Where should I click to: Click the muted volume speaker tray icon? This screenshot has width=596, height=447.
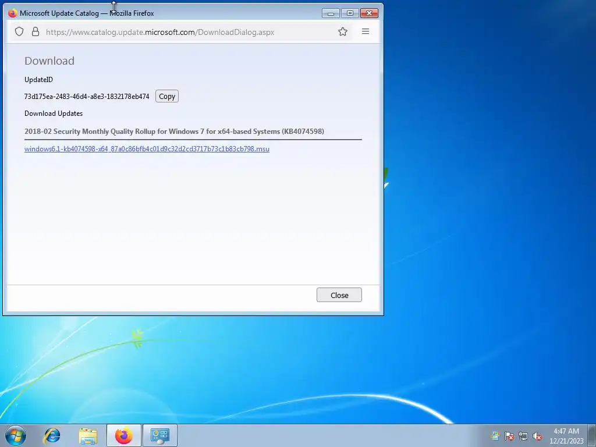point(537,436)
